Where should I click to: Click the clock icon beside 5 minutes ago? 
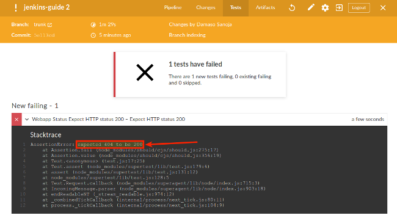93,35
